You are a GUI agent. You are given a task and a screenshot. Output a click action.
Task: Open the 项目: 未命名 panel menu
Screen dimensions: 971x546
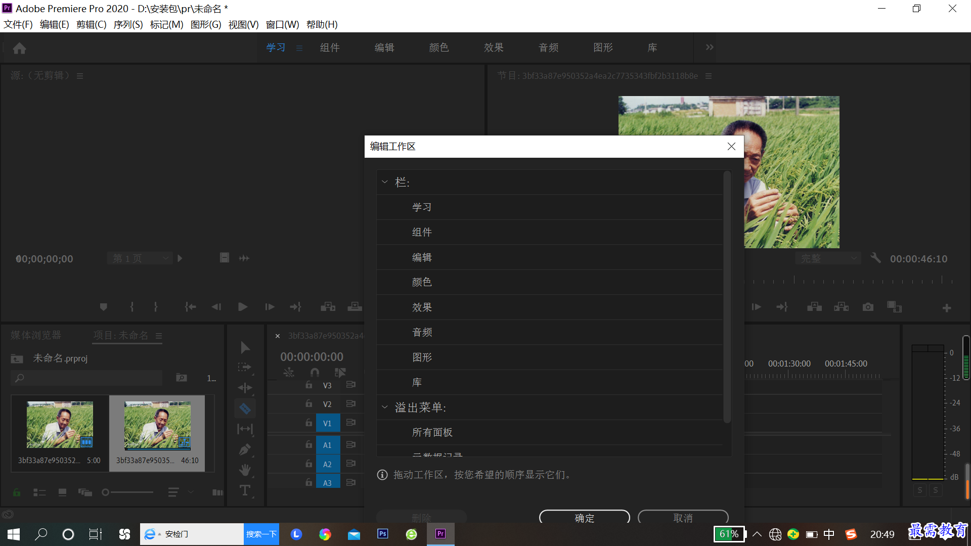click(159, 336)
